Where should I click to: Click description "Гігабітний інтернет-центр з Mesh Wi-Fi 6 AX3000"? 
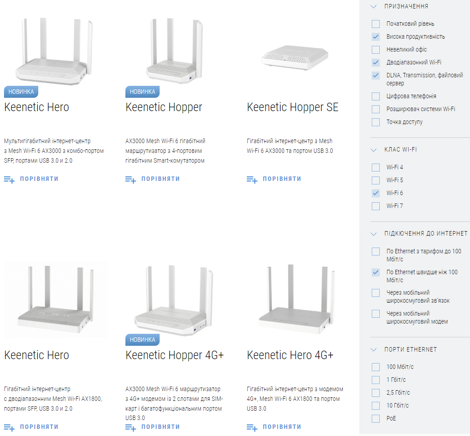pyautogui.click(x=289, y=146)
